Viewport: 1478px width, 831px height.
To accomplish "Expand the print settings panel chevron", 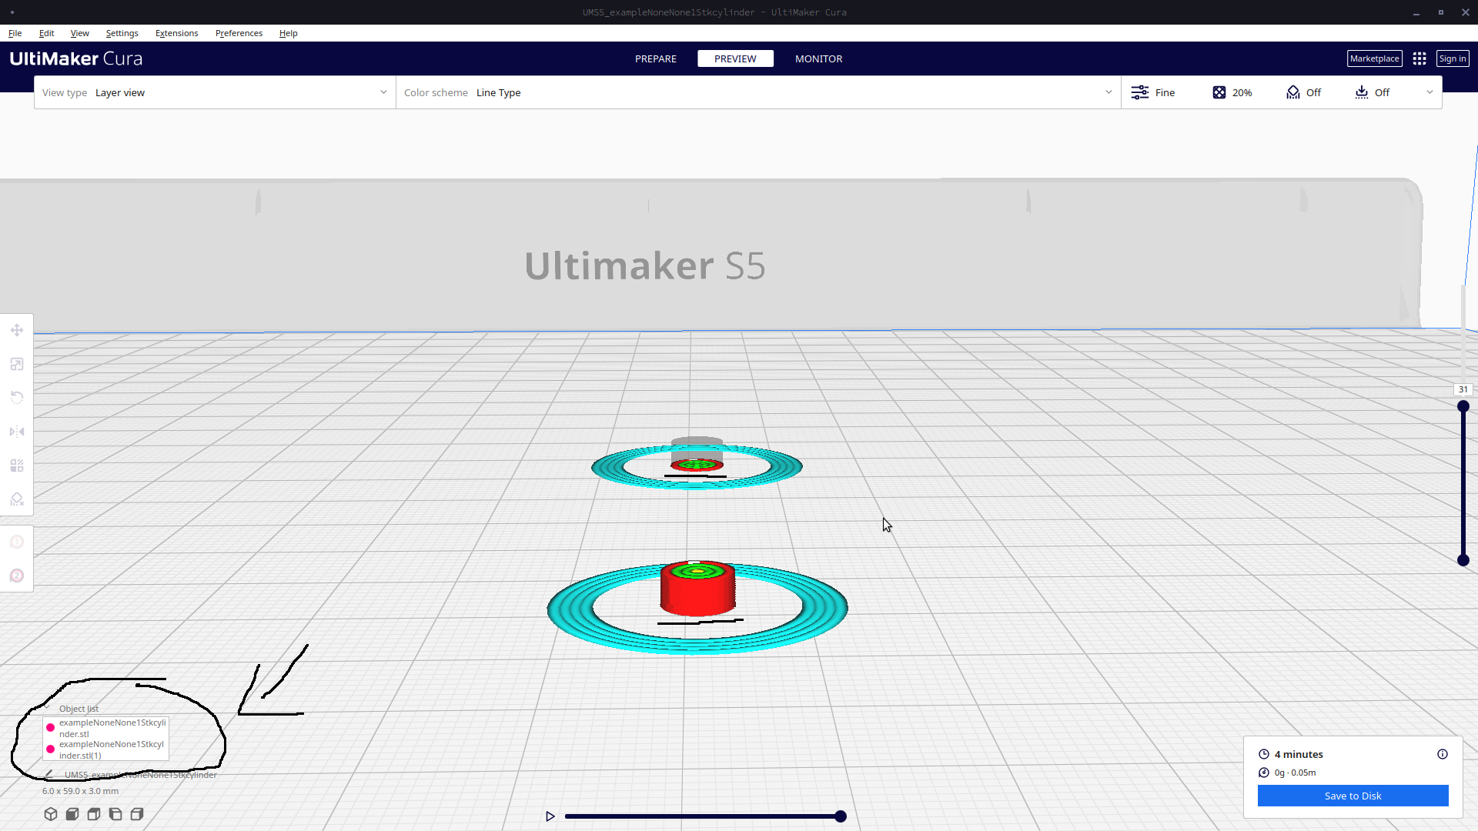I will click(x=1430, y=92).
